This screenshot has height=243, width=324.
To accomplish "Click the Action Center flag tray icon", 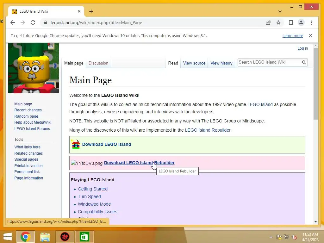I will click(x=279, y=237).
